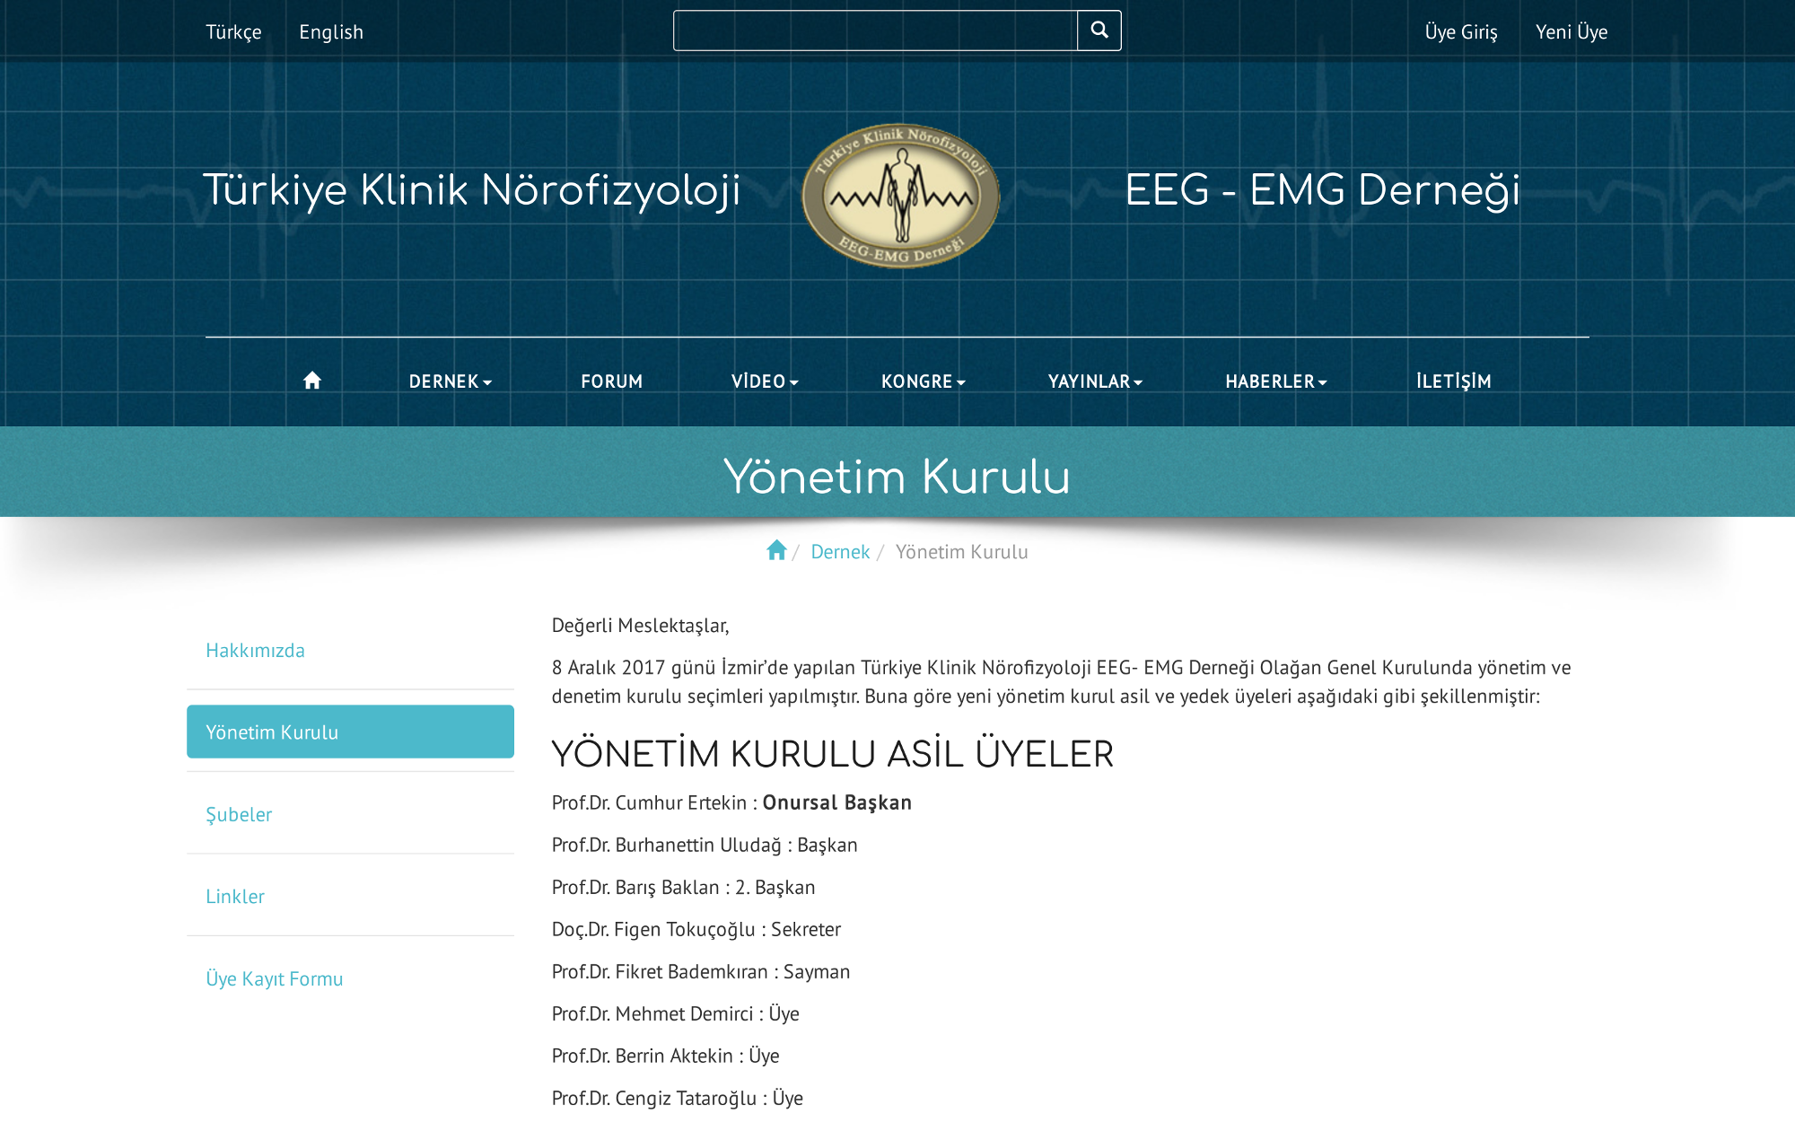Click the Prof.Dr. Cumhur Ertekin line
1795x1122 pixels.
pyautogui.click(x=731, y=802)
